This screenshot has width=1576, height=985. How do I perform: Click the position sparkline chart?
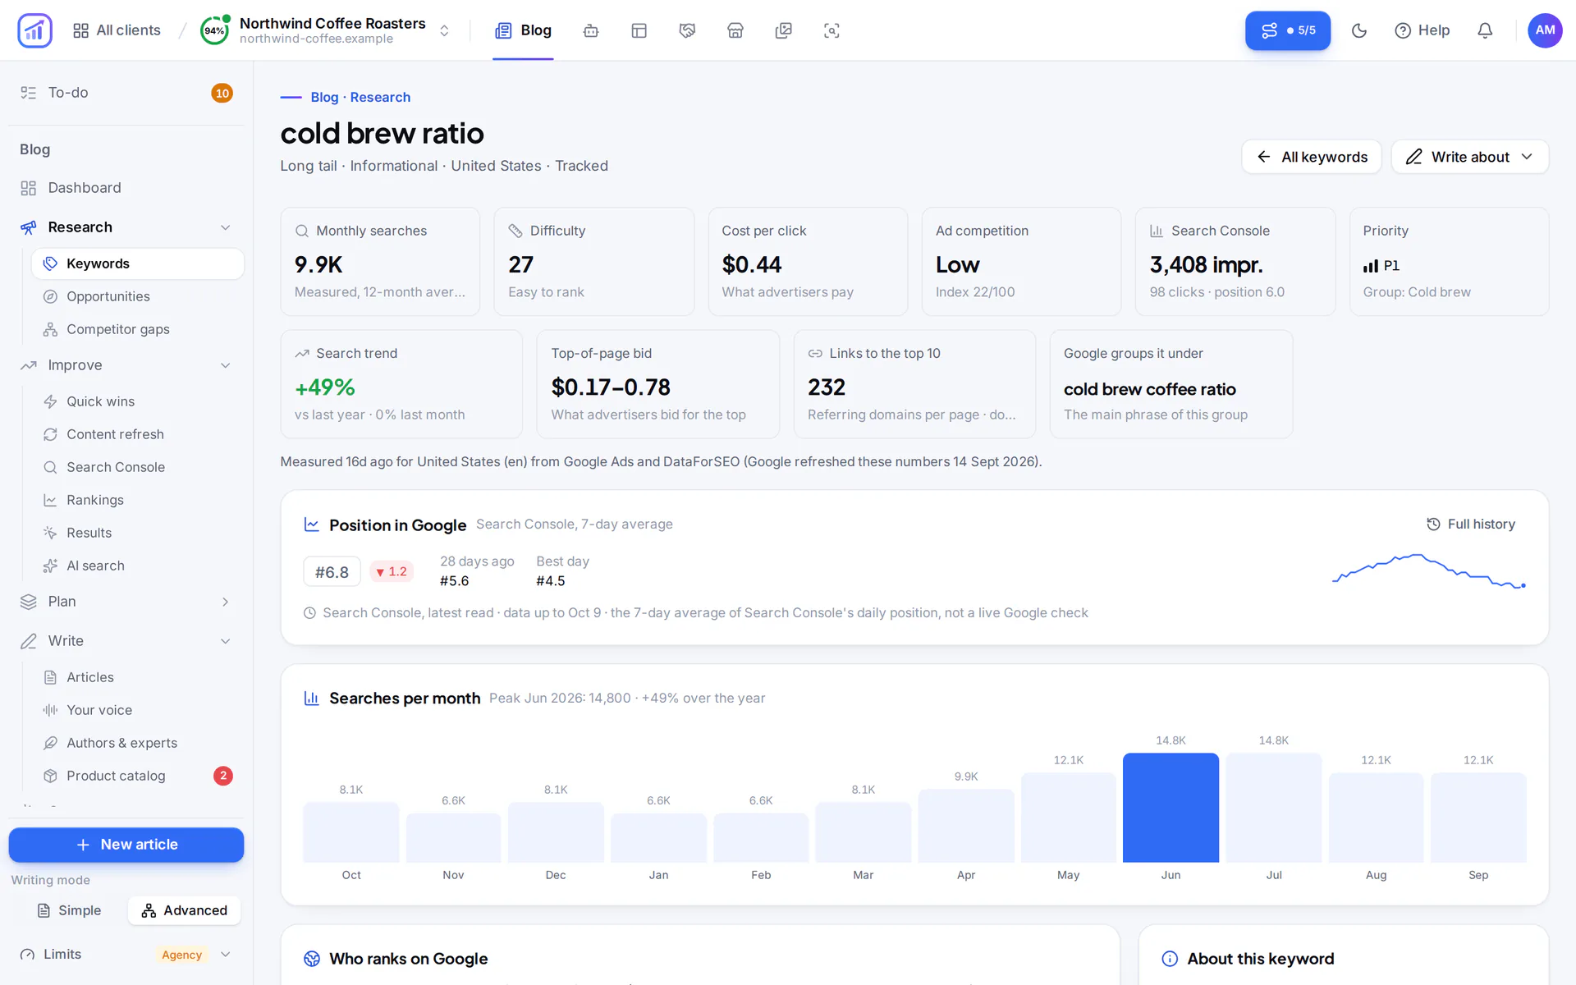point(1428,570)
